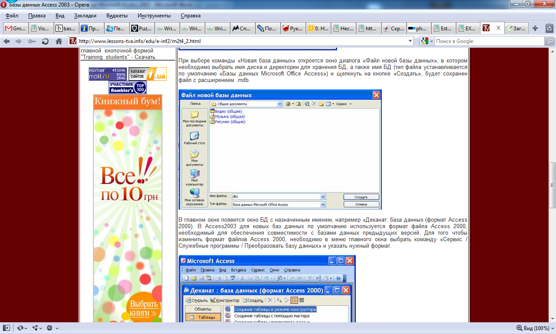Viewport: 556px width, 334px height.
Task: Open the Вид menu
Action: (x=60, y=16)
